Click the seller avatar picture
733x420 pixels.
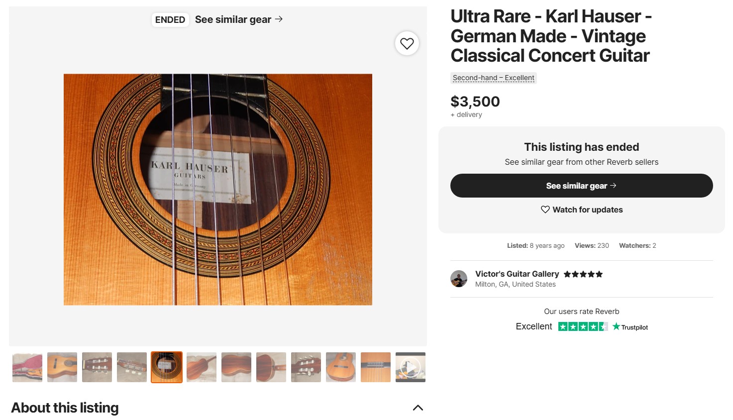pos(459,279)
